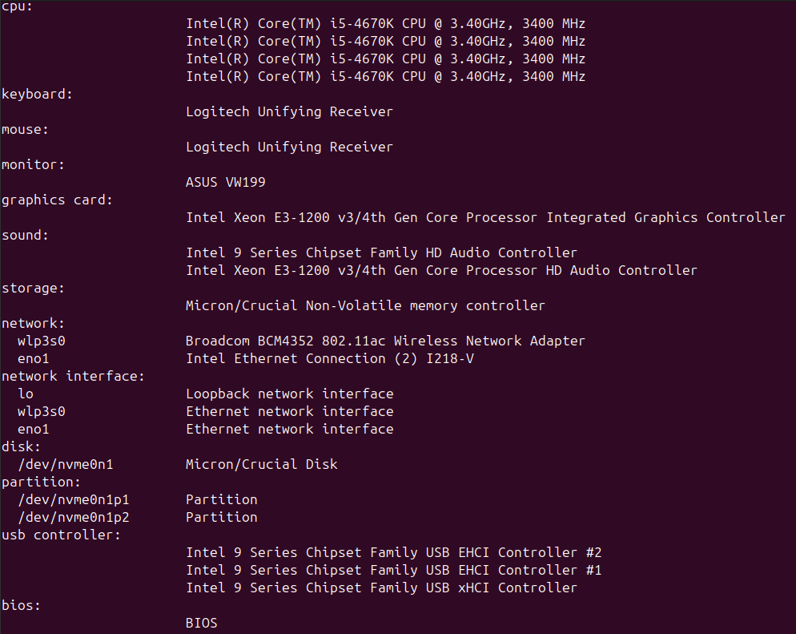
Task: Click the Broadcom BCM4352 wireless adapter text
Action: tap(385, 341)
